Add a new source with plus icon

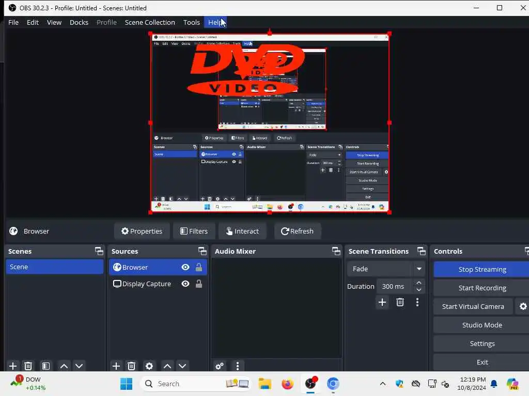tap(116, 366)
